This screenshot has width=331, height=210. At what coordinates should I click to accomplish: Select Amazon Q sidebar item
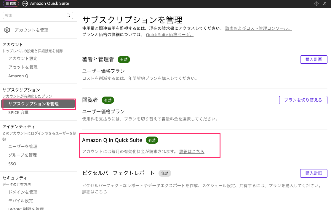[18, 76]
